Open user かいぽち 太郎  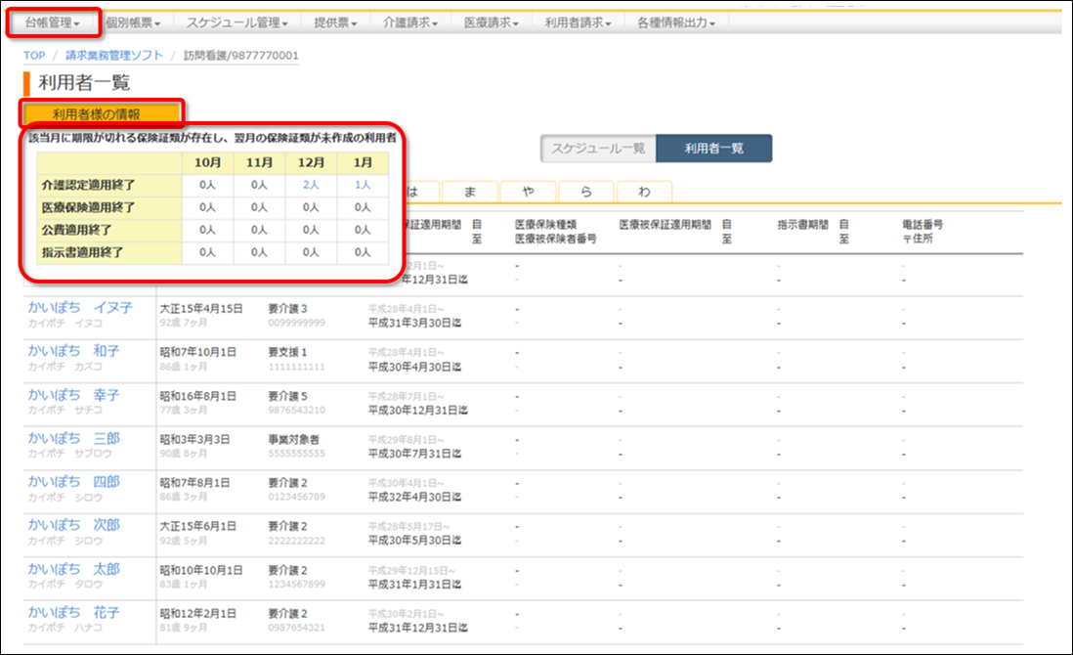coord(73,569)
